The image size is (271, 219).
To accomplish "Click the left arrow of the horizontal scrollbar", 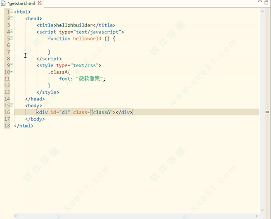I will 16,216.
